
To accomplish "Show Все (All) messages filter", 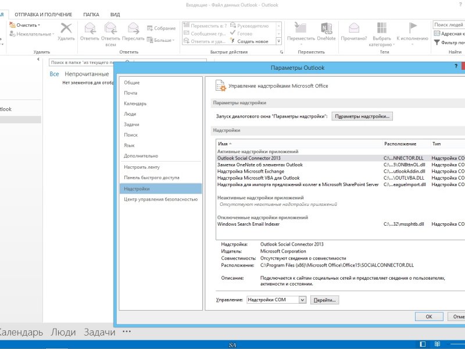I will click(x=54, y=74).
